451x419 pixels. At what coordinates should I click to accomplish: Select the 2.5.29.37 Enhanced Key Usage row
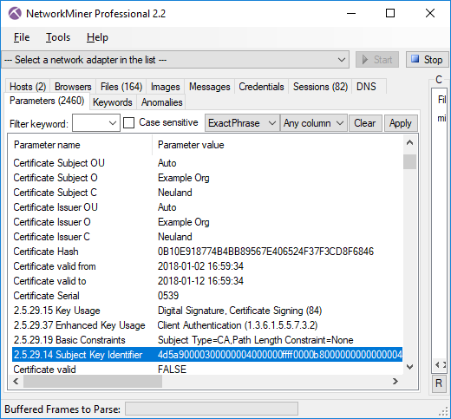207,325
